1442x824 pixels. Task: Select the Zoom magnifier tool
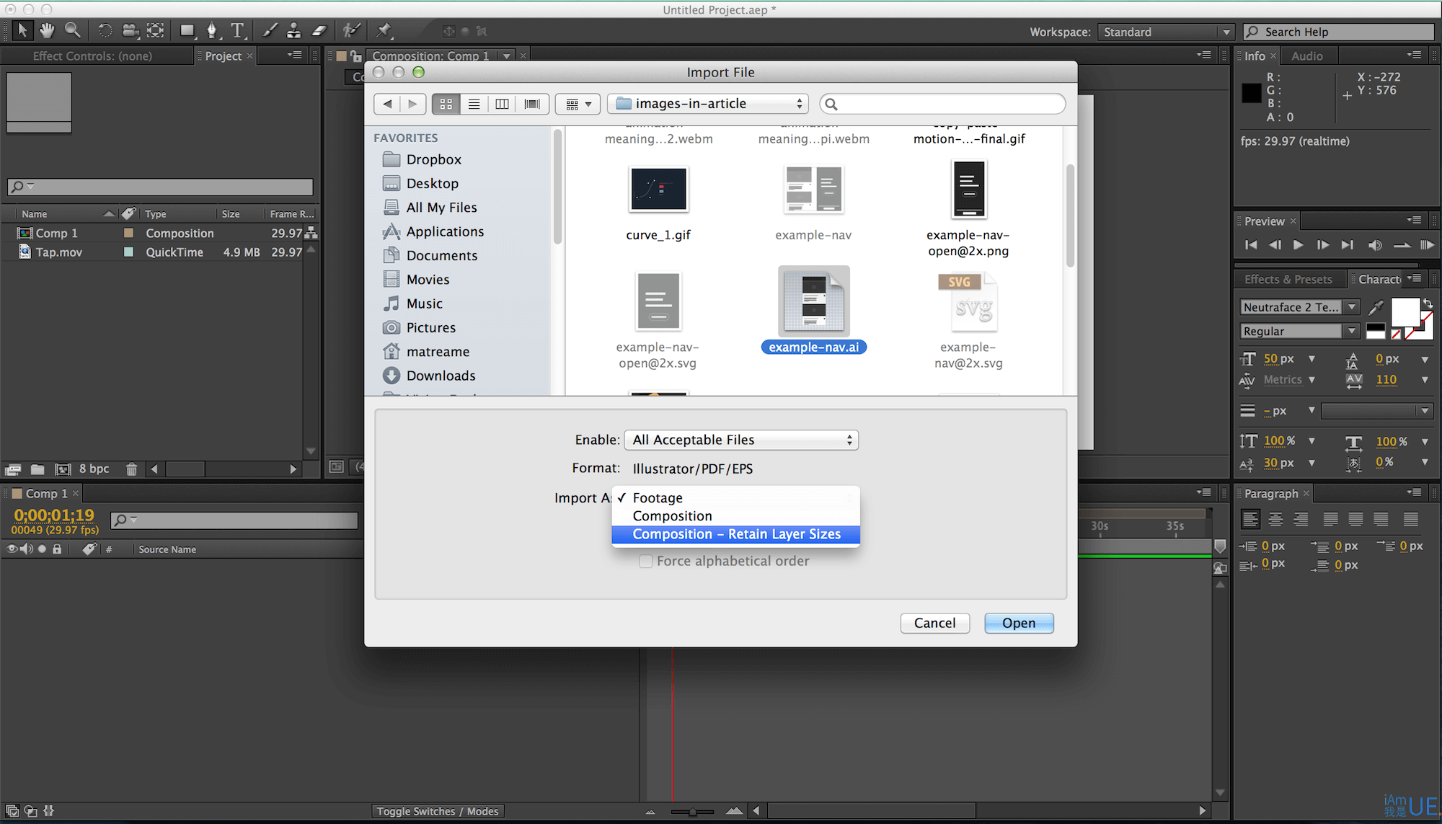[72, 30]
